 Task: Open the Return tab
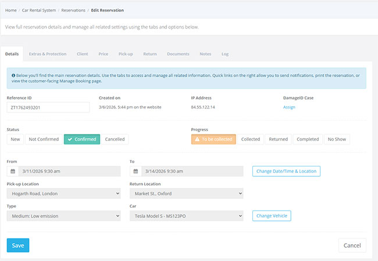click(150, 54)
